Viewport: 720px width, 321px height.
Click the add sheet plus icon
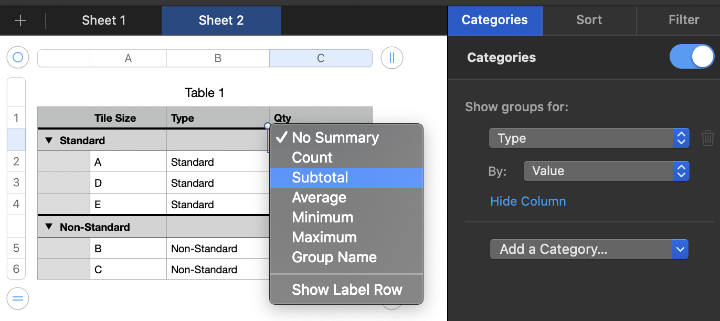(x=20, y=20)
